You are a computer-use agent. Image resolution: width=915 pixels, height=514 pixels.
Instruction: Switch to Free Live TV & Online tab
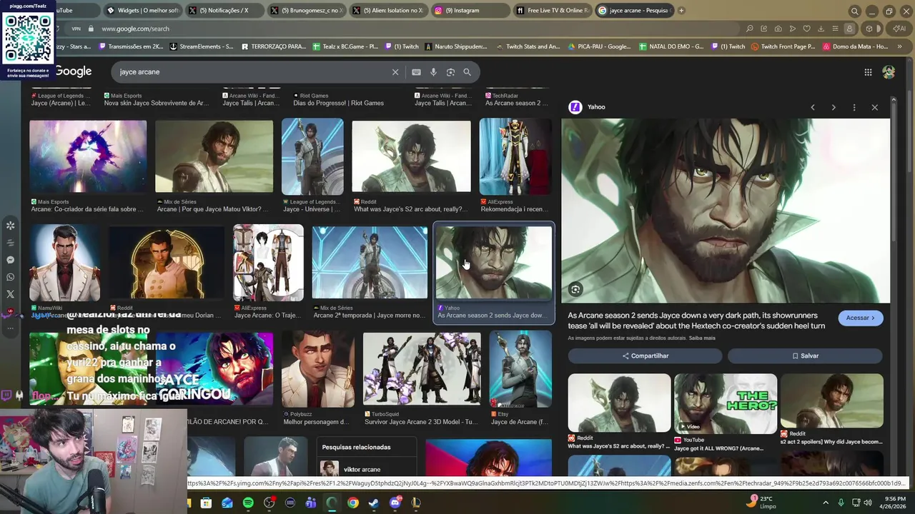(553, 11)
